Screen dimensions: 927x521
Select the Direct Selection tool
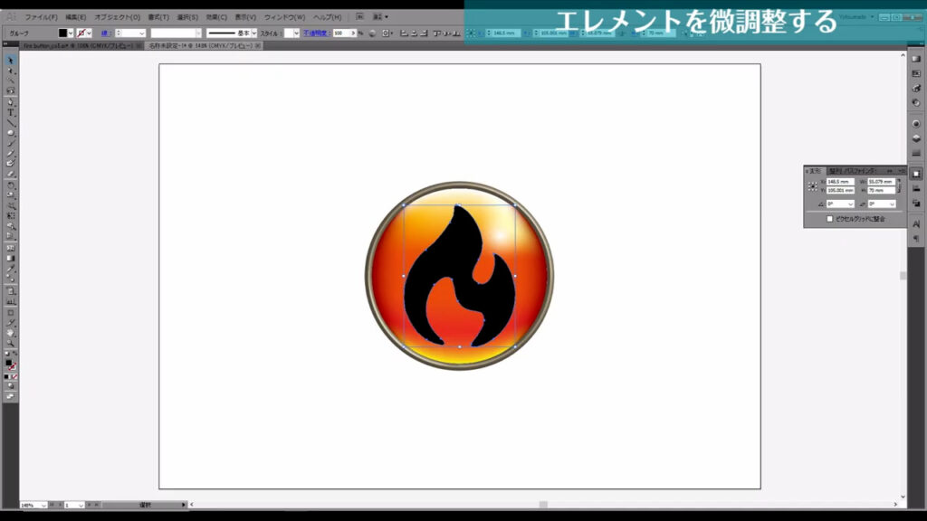coord(11,71)
